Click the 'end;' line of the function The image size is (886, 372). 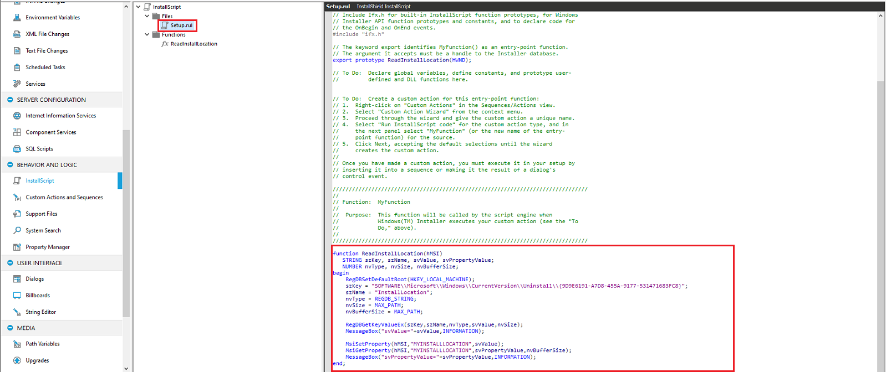click(x=339, y=364)
